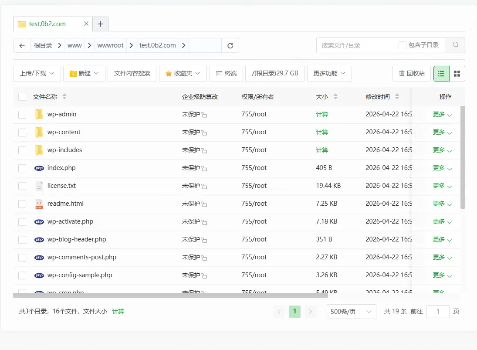The width and height of the screenshot is (477, 350).
Task: Sort by file name using sort arrows
Action: (64, 97)
